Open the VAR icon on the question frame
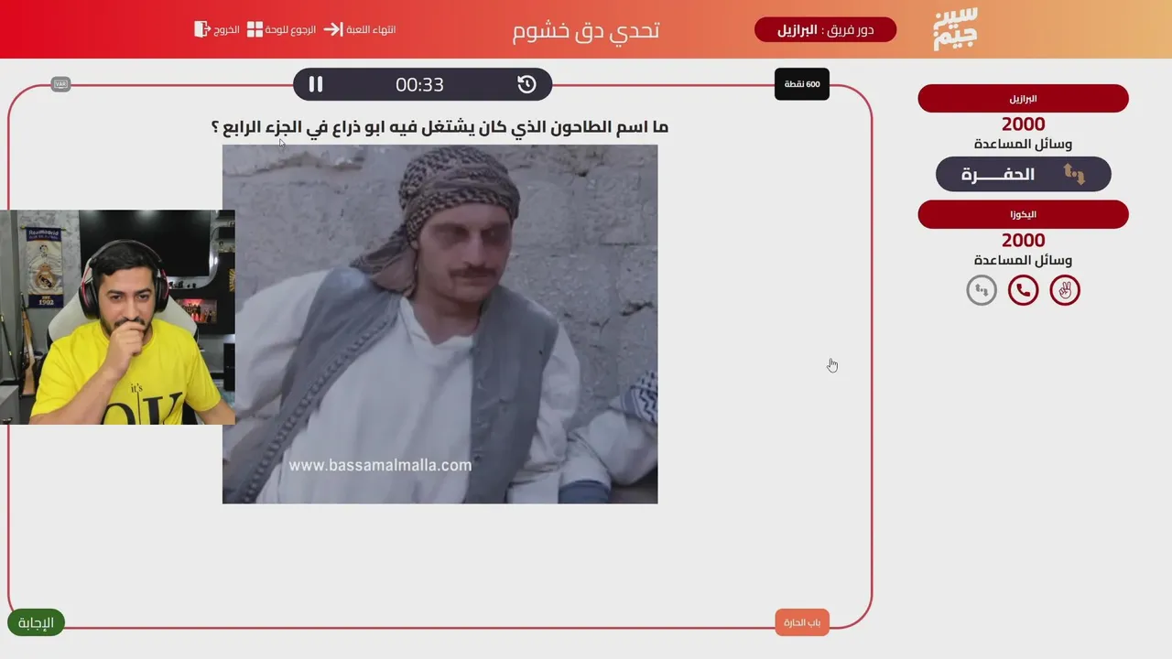This screenshot has height=659, width=1172. point(61,84)
